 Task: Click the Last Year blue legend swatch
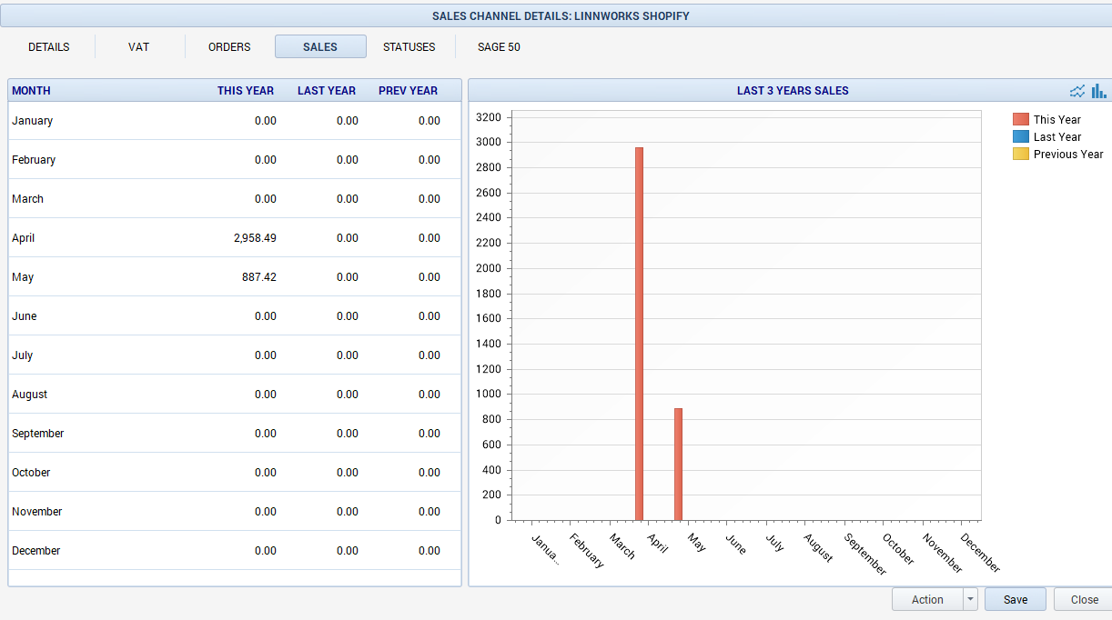[x=1021, y=136]
